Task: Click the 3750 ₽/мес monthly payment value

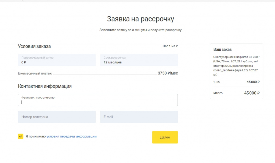Action: coord(168,73)
